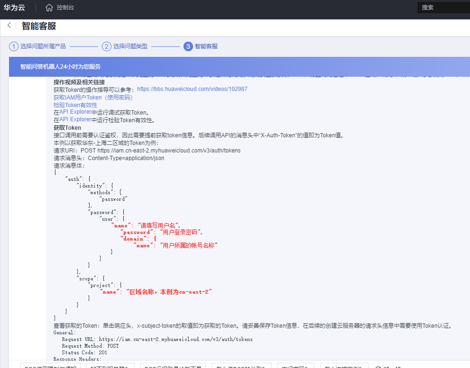Click the 请求URI POST address line

[147, 150]
